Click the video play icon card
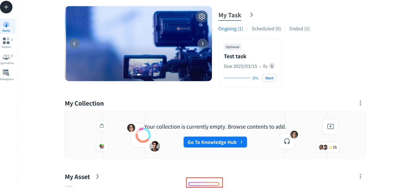 point(330,127)
